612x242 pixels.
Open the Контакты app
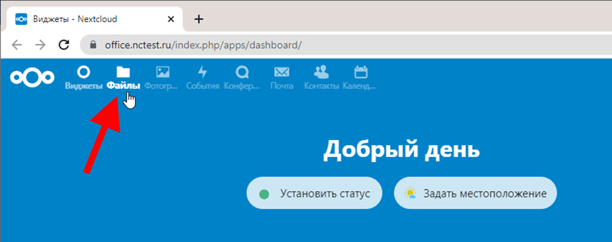pyautogui.click(x=321, y=77)
